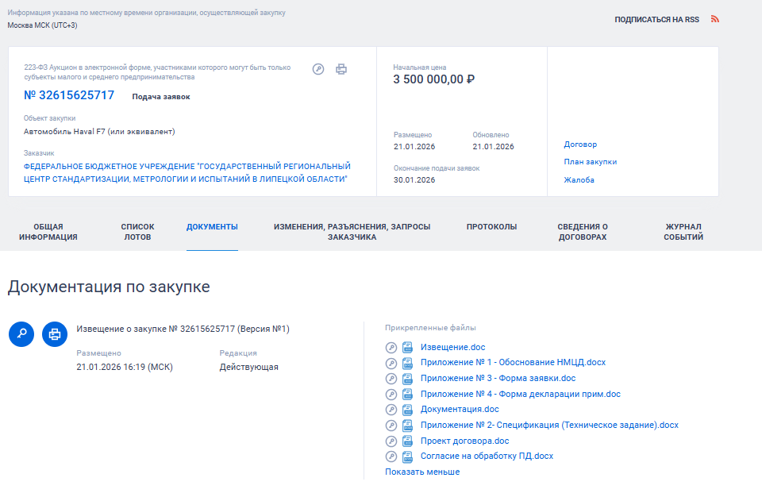Open purchase number № 32615625717 link
This screenshot has height=497, width=762.
pos(69,95)
